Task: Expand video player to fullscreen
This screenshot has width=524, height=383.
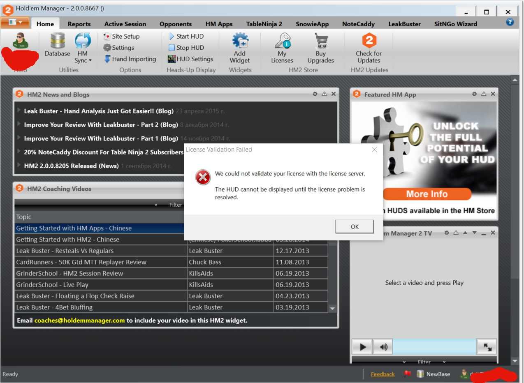Action: [x=487, y=347]
